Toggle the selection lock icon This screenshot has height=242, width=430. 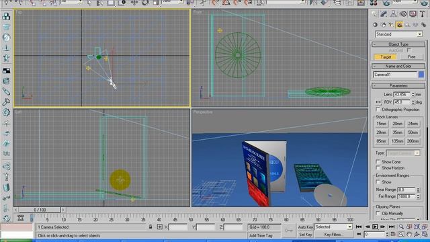150,227
